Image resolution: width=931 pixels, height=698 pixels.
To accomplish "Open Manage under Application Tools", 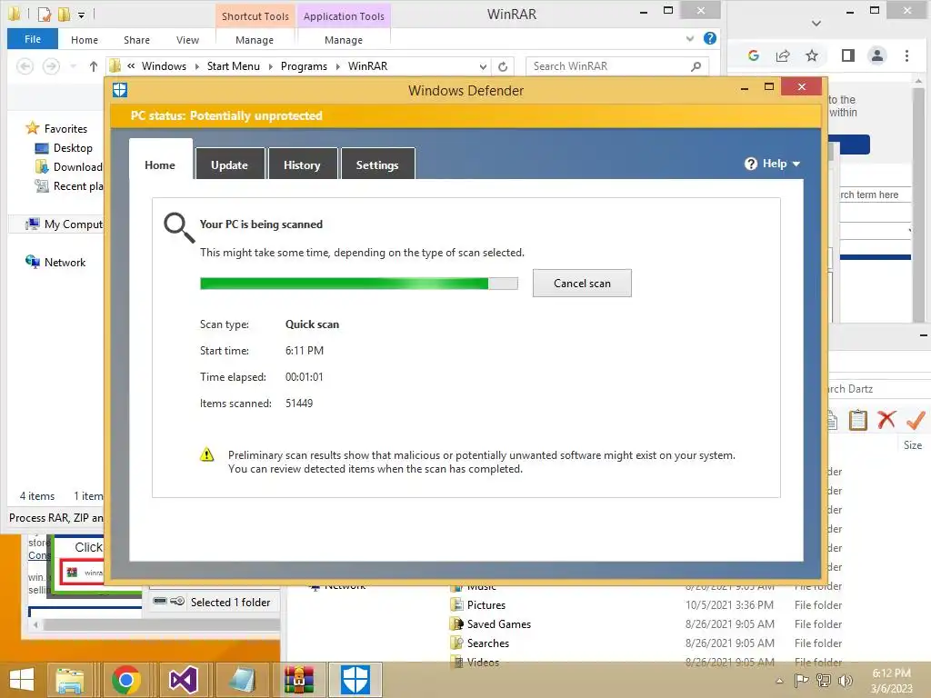I will click(343, 40).
